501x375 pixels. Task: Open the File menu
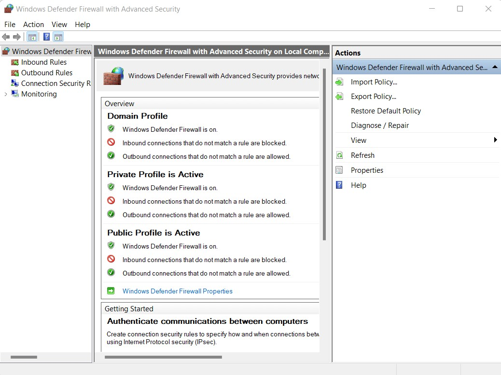(10, 25)
